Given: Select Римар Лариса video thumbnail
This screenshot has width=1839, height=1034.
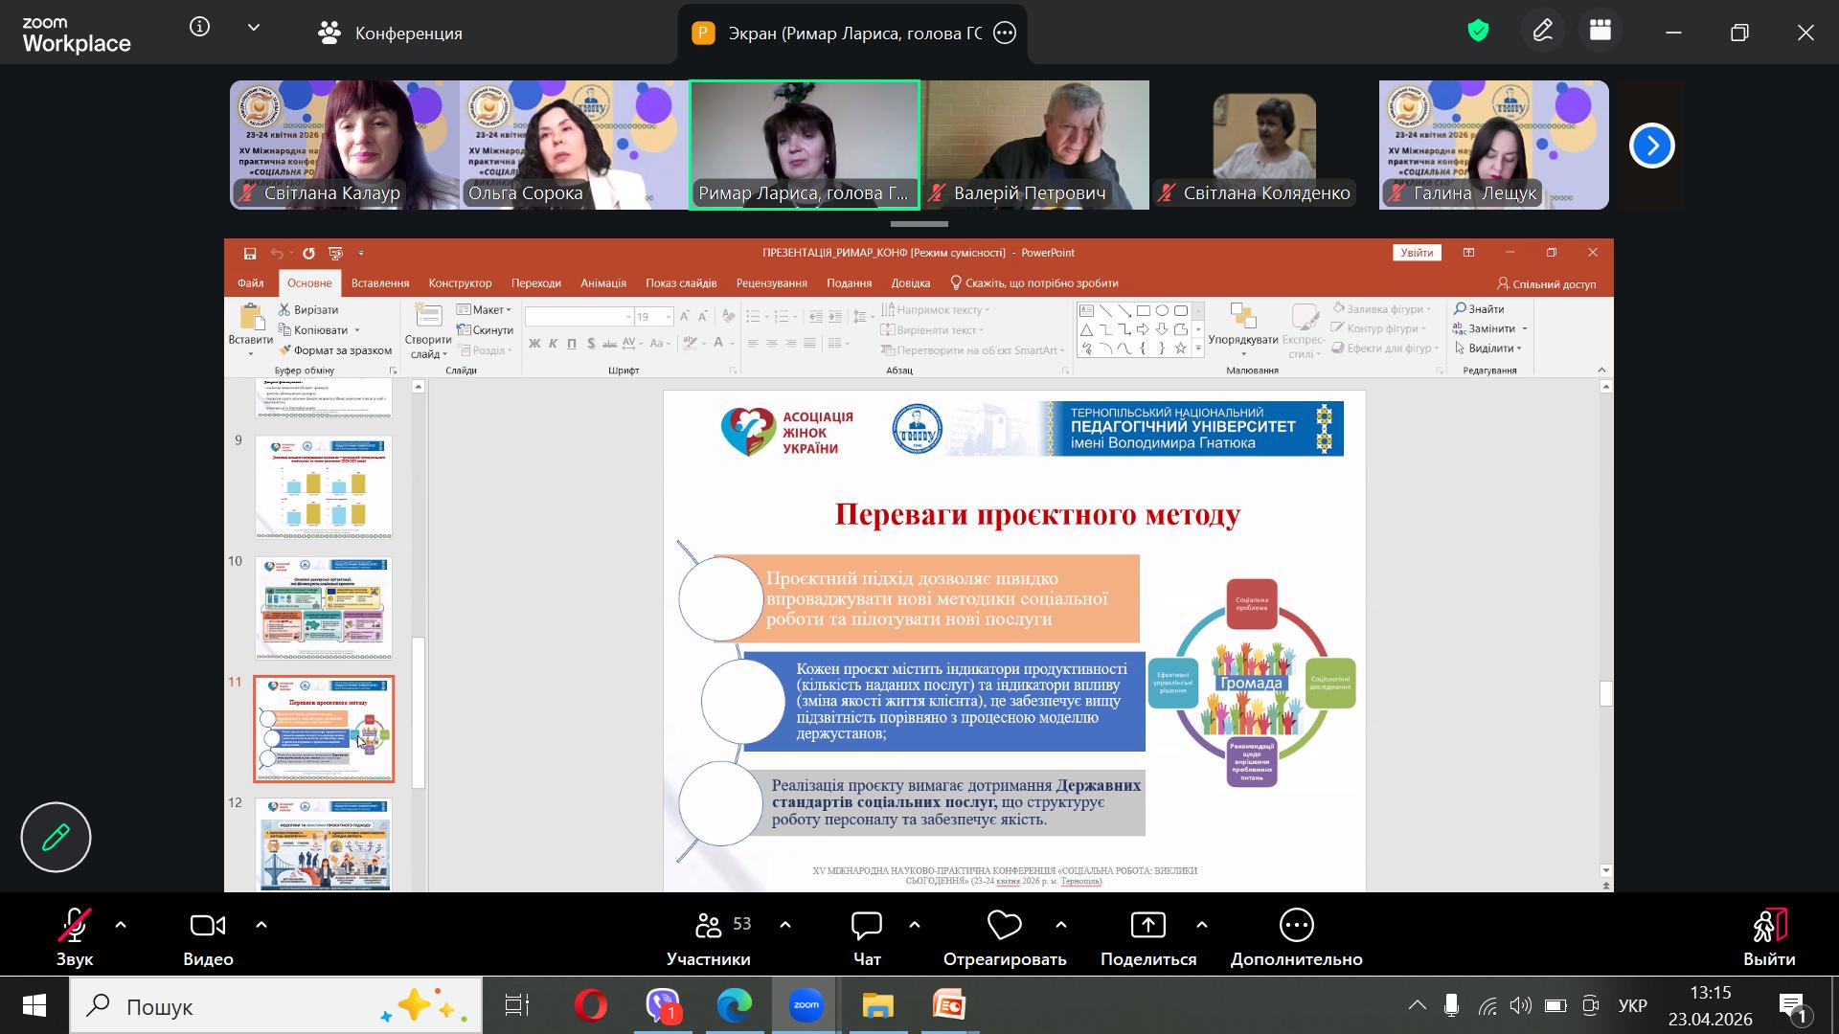Looking at the screenshot, I should pos(804,145).
